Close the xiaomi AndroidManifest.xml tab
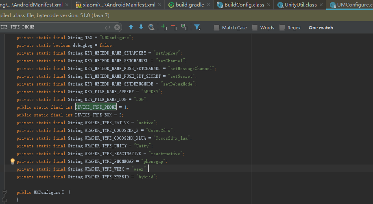Viewport: 373px width, 204px height. click(x=159, y=5)
